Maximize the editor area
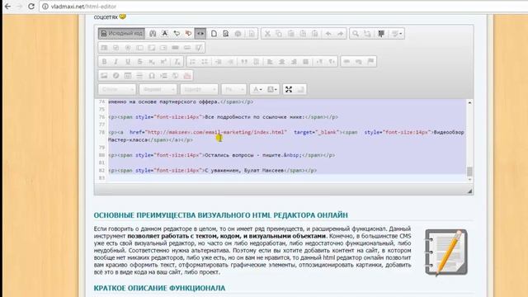528x297 pixels. coord(289,89)
